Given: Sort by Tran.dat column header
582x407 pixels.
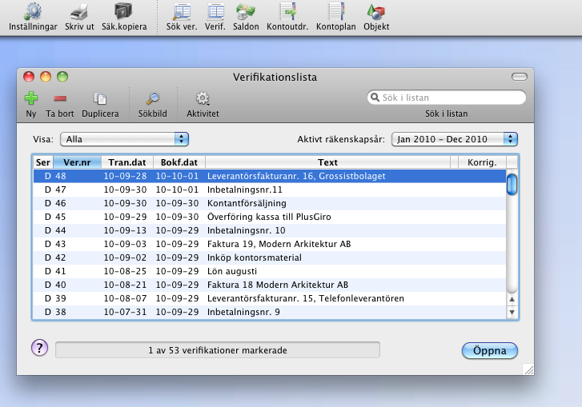Looking at the screenshot, I should tap(127, 162).
